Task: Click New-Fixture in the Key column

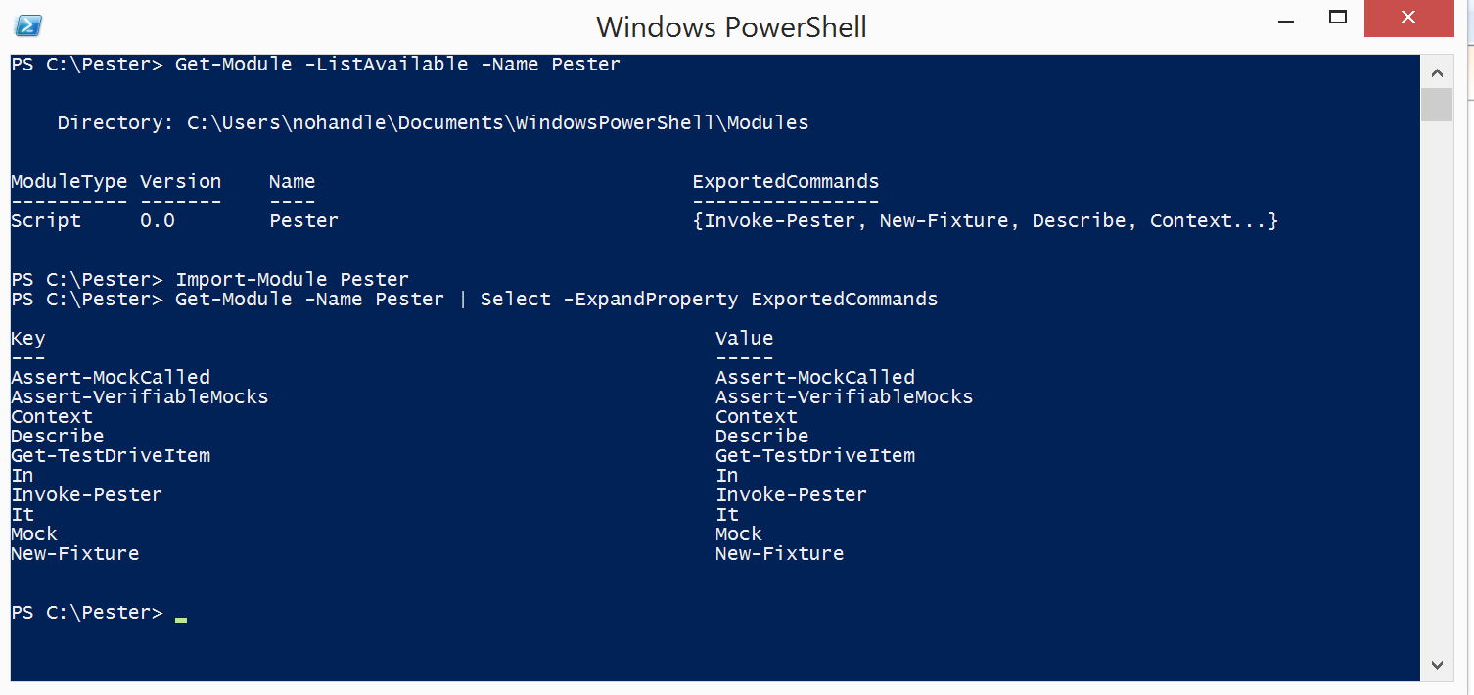Action: [74, 554]
